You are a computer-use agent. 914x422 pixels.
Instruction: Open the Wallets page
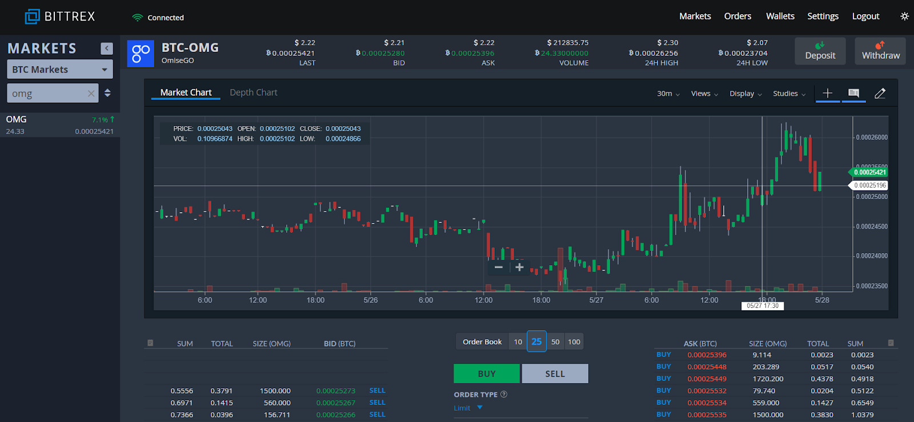[x=780, y=16]
